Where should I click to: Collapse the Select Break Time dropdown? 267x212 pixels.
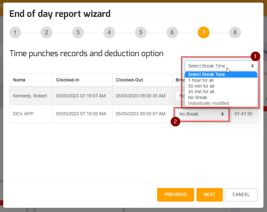tap(221, 66)
